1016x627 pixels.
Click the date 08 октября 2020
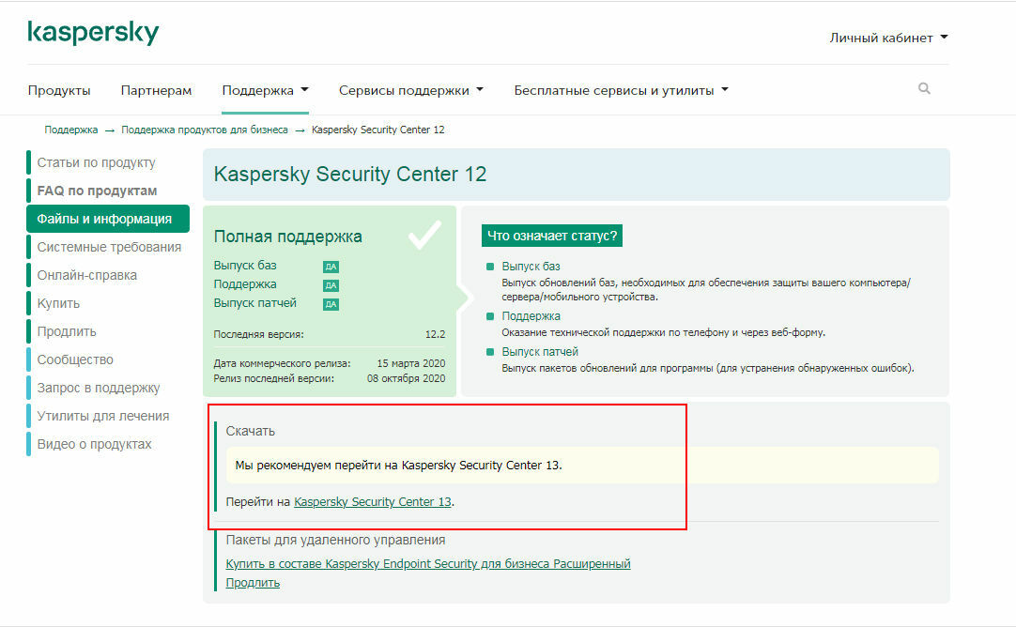click(407, 378)
